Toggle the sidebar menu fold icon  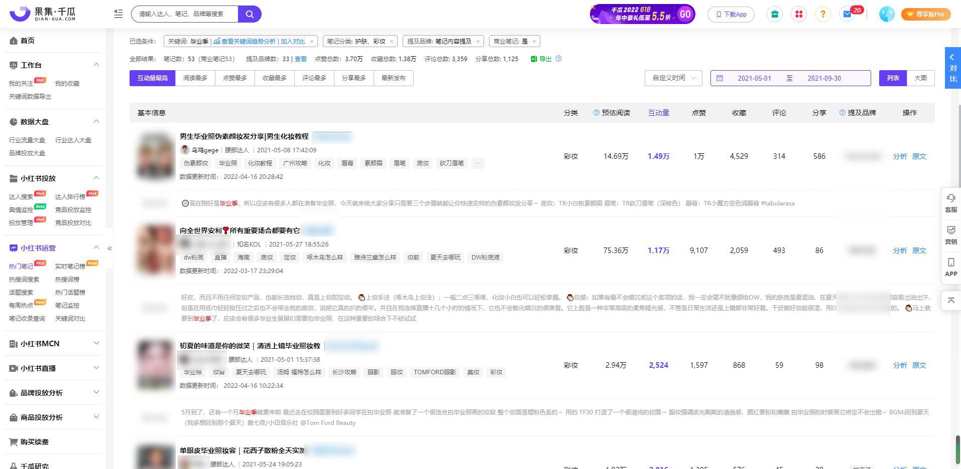tap(118, 14)
